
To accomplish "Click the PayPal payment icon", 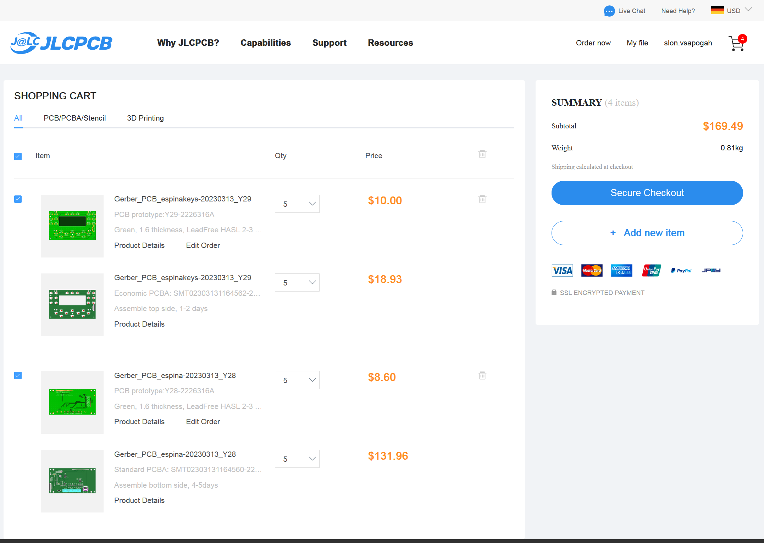I will point(681,271).
